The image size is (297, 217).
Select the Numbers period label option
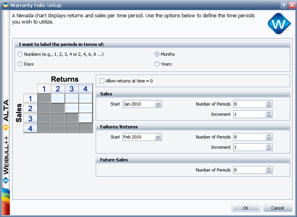pyautogui.click(x=20, y=54)
